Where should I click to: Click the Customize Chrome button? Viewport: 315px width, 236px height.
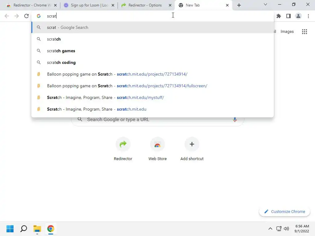285,211
